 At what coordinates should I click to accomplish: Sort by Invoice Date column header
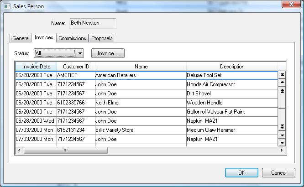coord(36,67)
